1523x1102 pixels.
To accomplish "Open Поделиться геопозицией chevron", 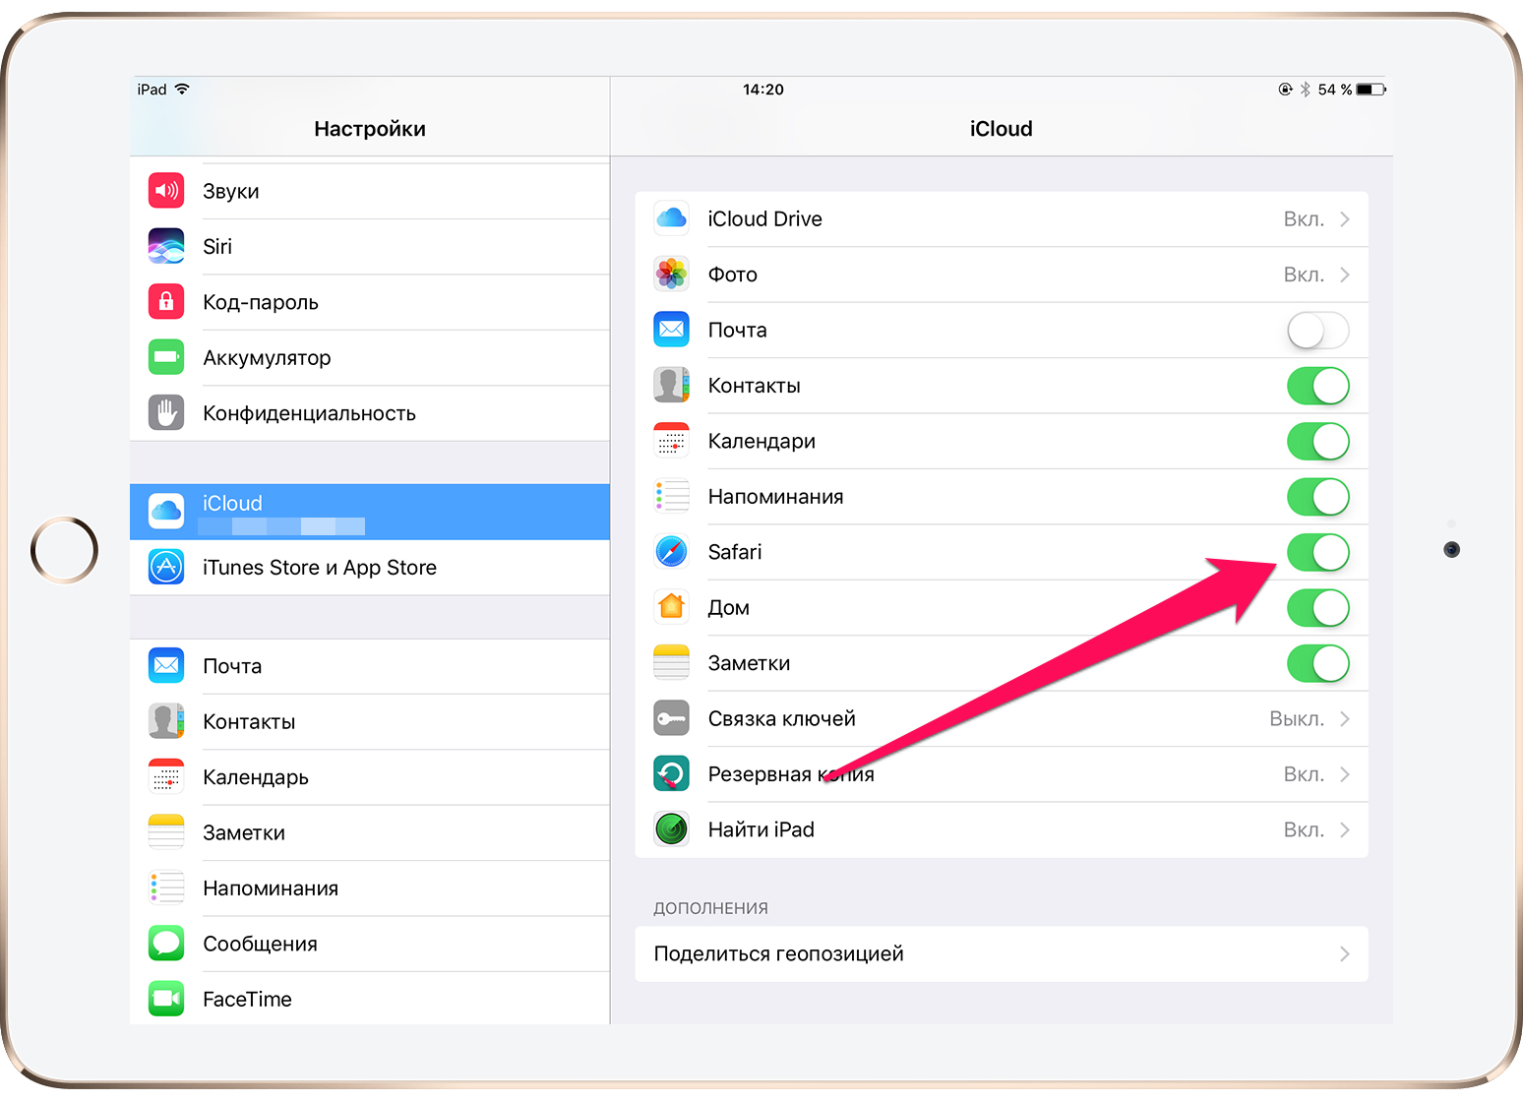I will point(1345,953).
